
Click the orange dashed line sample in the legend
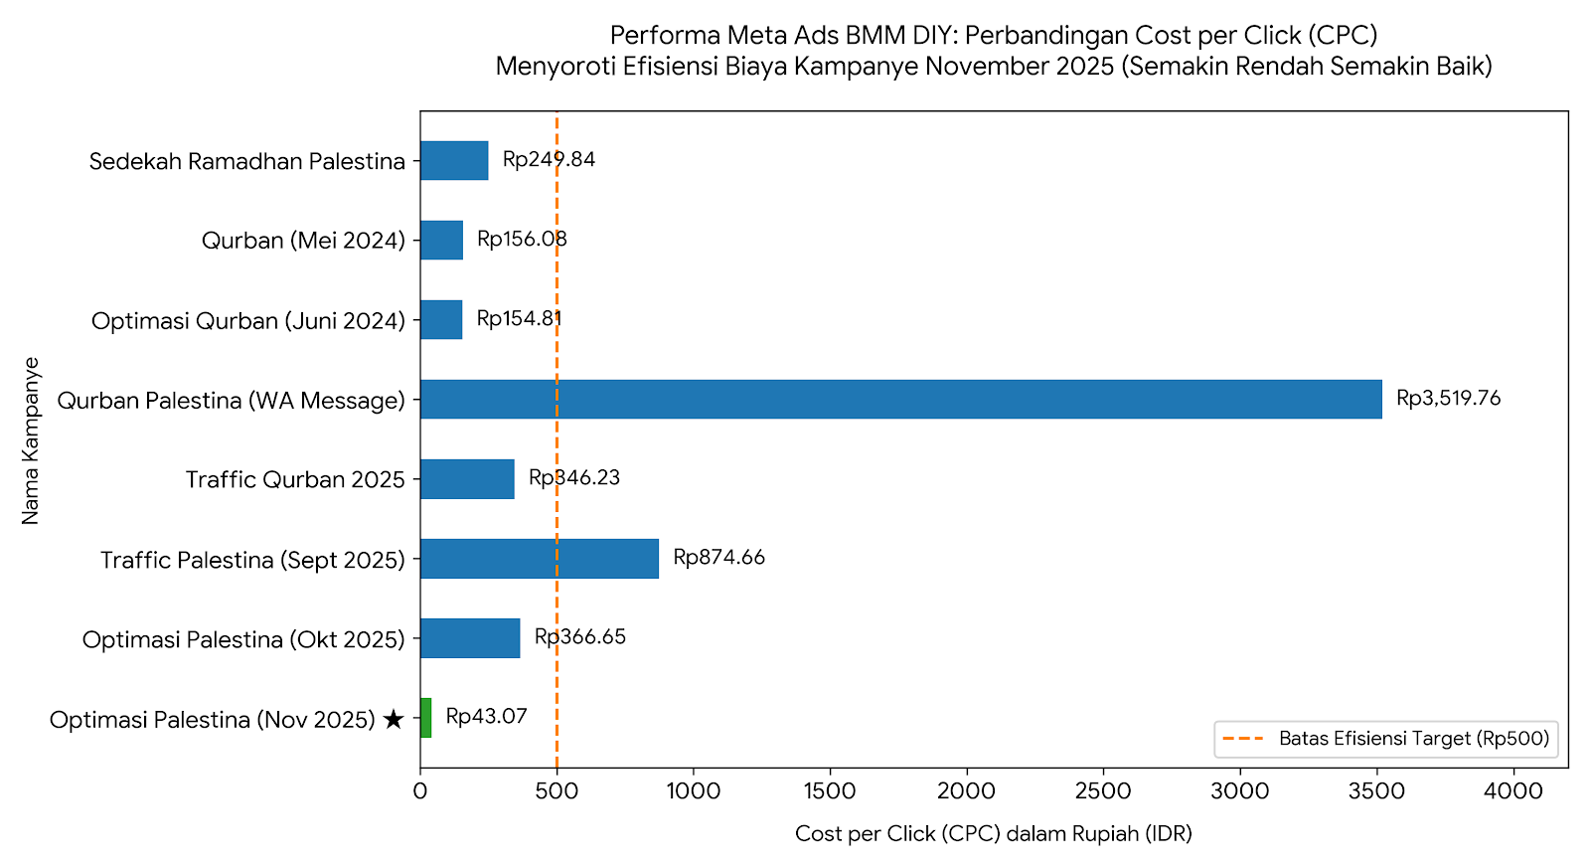click(1244, 739)
